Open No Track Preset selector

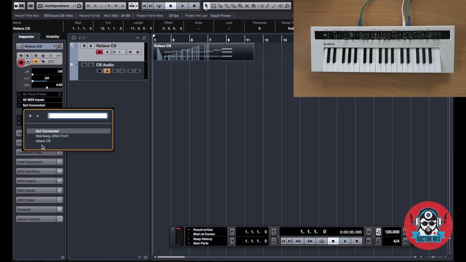click(x=39, y=94)
